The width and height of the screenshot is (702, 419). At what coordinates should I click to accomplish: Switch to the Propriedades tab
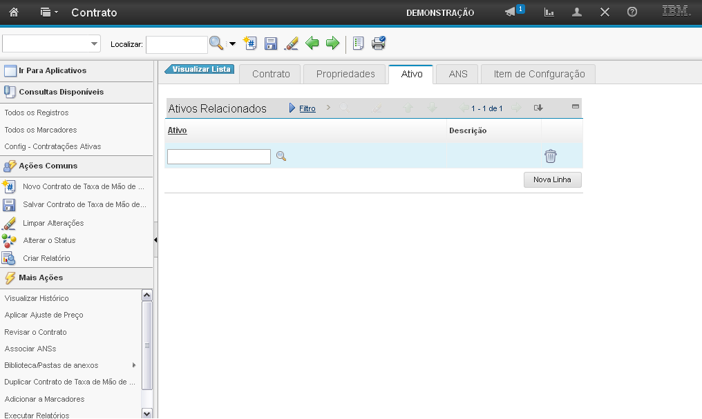click(345, 75)
